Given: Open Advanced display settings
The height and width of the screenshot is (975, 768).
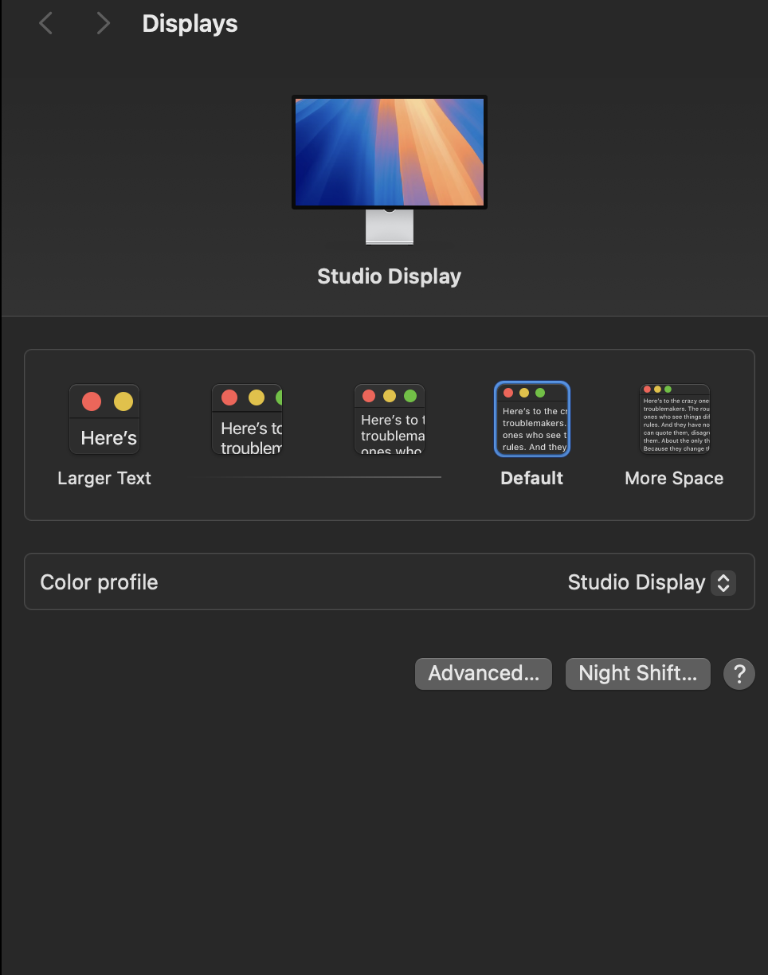Looking at the screenshot, I should point(484,673).
